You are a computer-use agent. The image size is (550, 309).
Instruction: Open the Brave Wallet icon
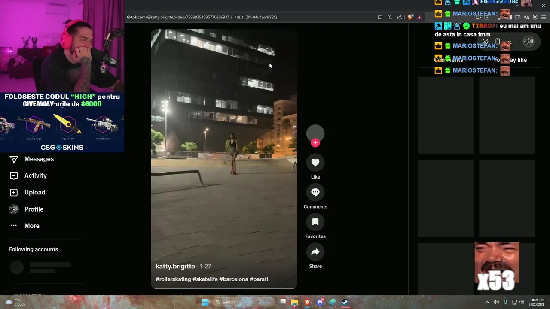pyautogui.click(x=518, y=17)
